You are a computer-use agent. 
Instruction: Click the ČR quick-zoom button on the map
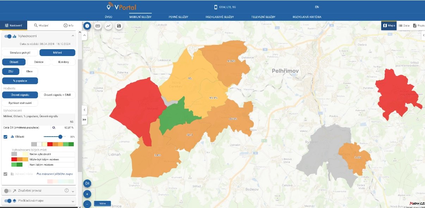tap(87, 183)
